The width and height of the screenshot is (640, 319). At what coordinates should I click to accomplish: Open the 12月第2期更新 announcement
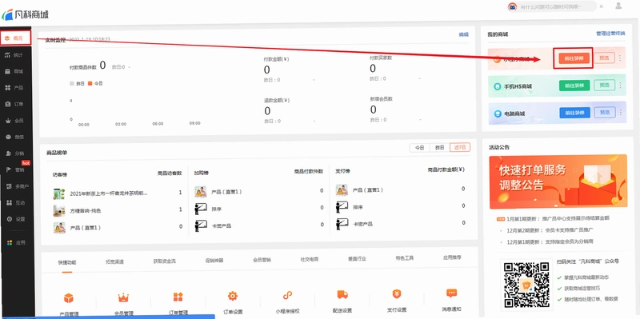tap(550, 230)
